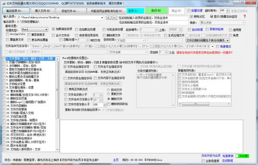Click the 主页 link in status bar

[116, 160]
